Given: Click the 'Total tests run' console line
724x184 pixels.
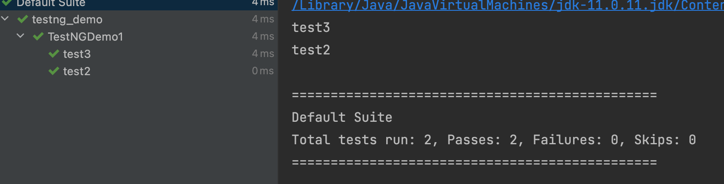Looking at the screenshot, I should click(x=494, y=140).
